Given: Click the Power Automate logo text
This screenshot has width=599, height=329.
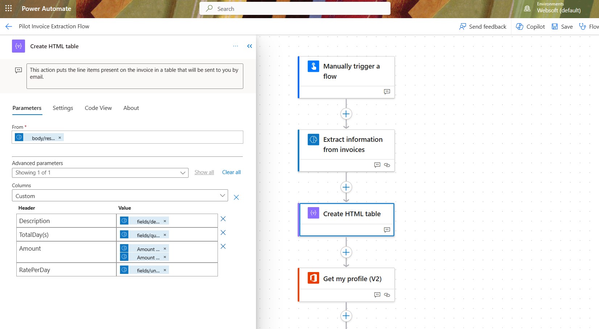Looking at the screenshot, I should [x=46, y=9].
